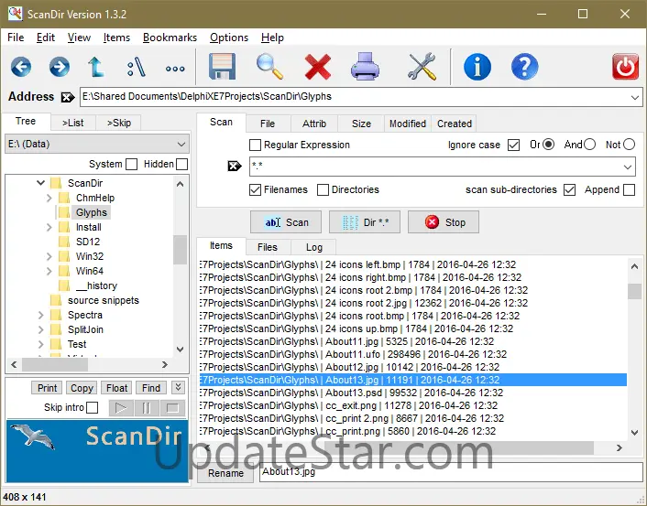Image resolution: width=647 pixels, height=506 pixels.
Task: Stop the intro animation square button
Action: (172, 408)
